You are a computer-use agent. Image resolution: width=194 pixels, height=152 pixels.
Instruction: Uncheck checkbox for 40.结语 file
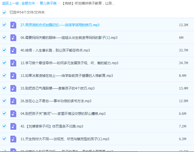click(4, 50)
